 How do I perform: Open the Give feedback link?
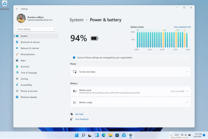pos(82,119)
